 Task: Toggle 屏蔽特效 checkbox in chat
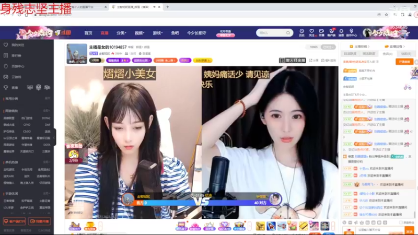pyautogui.click(x=401, y=222)
